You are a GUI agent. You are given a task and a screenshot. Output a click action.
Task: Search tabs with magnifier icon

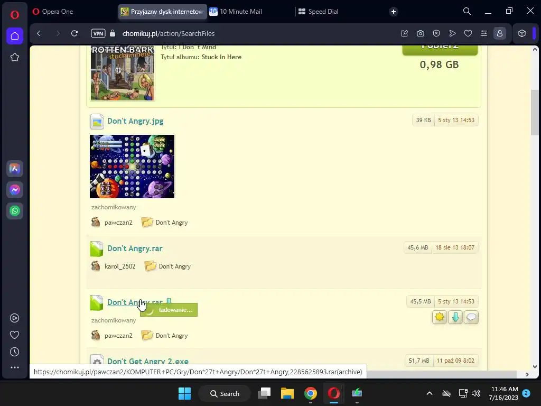tap(467, 12)
